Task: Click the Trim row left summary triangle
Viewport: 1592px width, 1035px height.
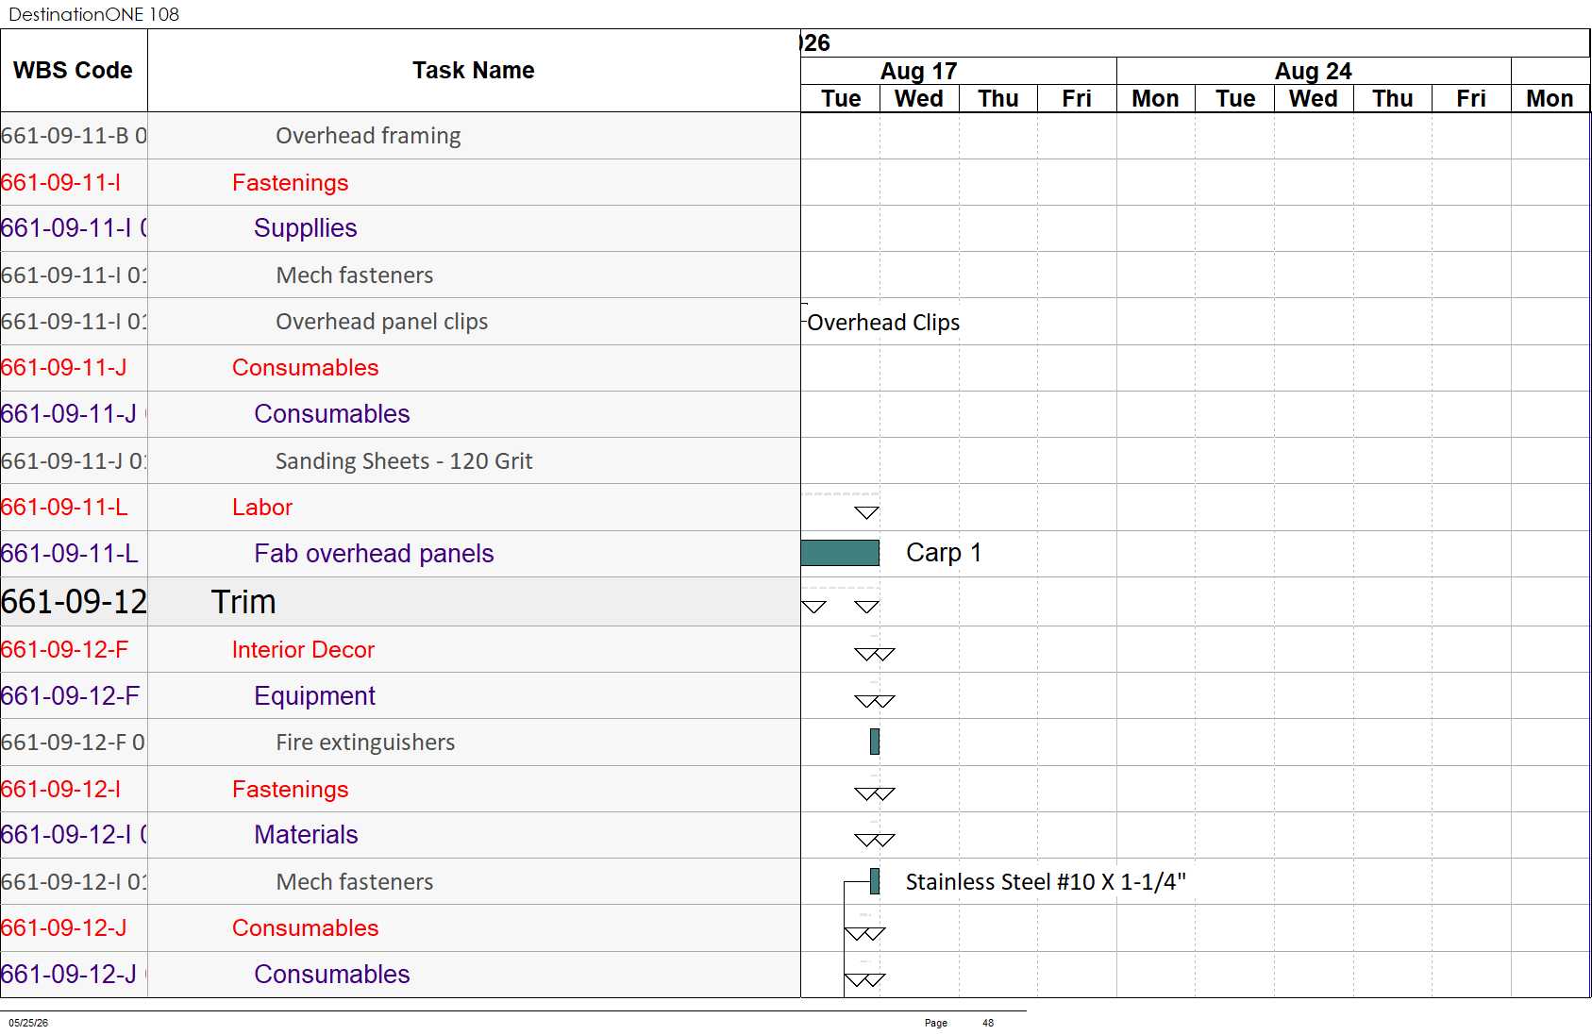Action: pyautogui.click(x=814, y=607)
